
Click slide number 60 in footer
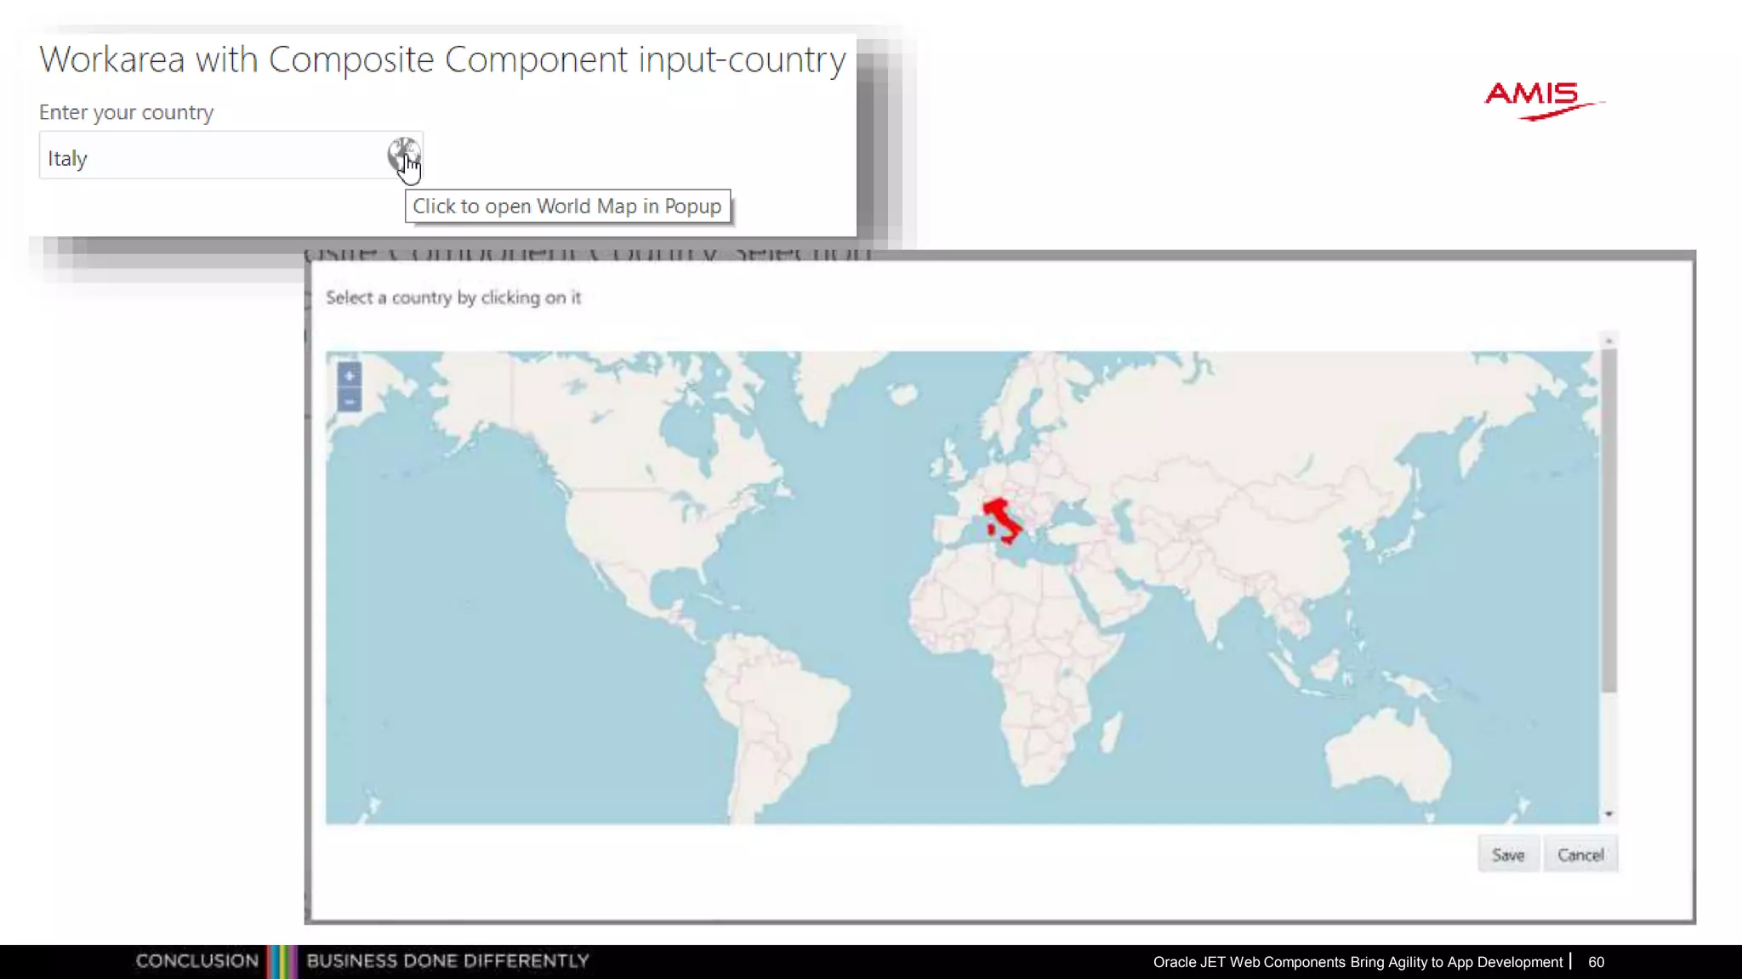click(1596, 962)
